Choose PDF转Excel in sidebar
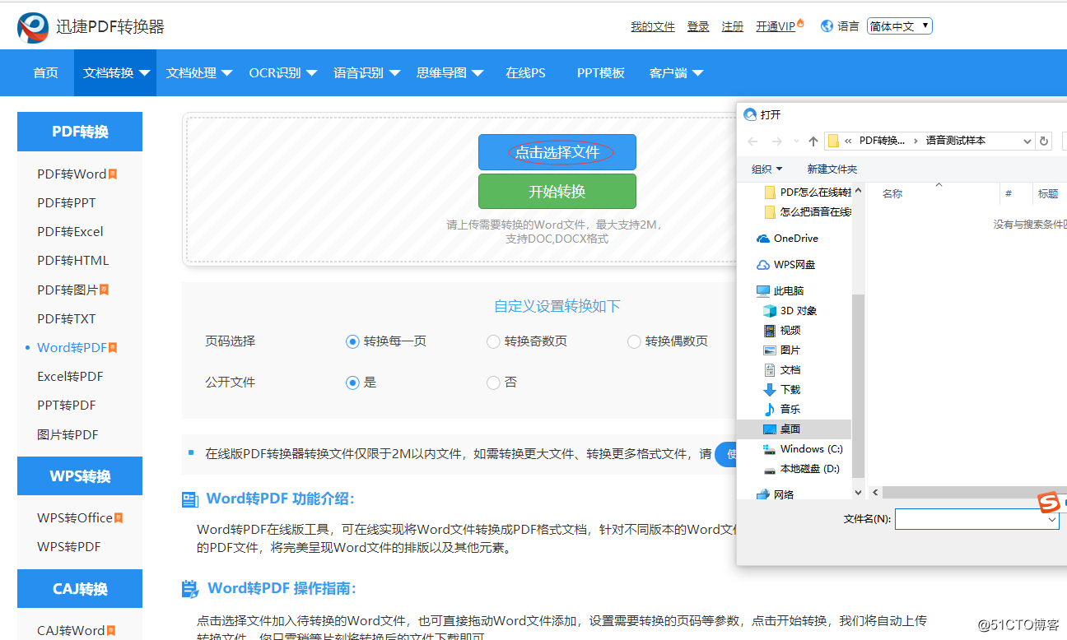 coord(70,232)
